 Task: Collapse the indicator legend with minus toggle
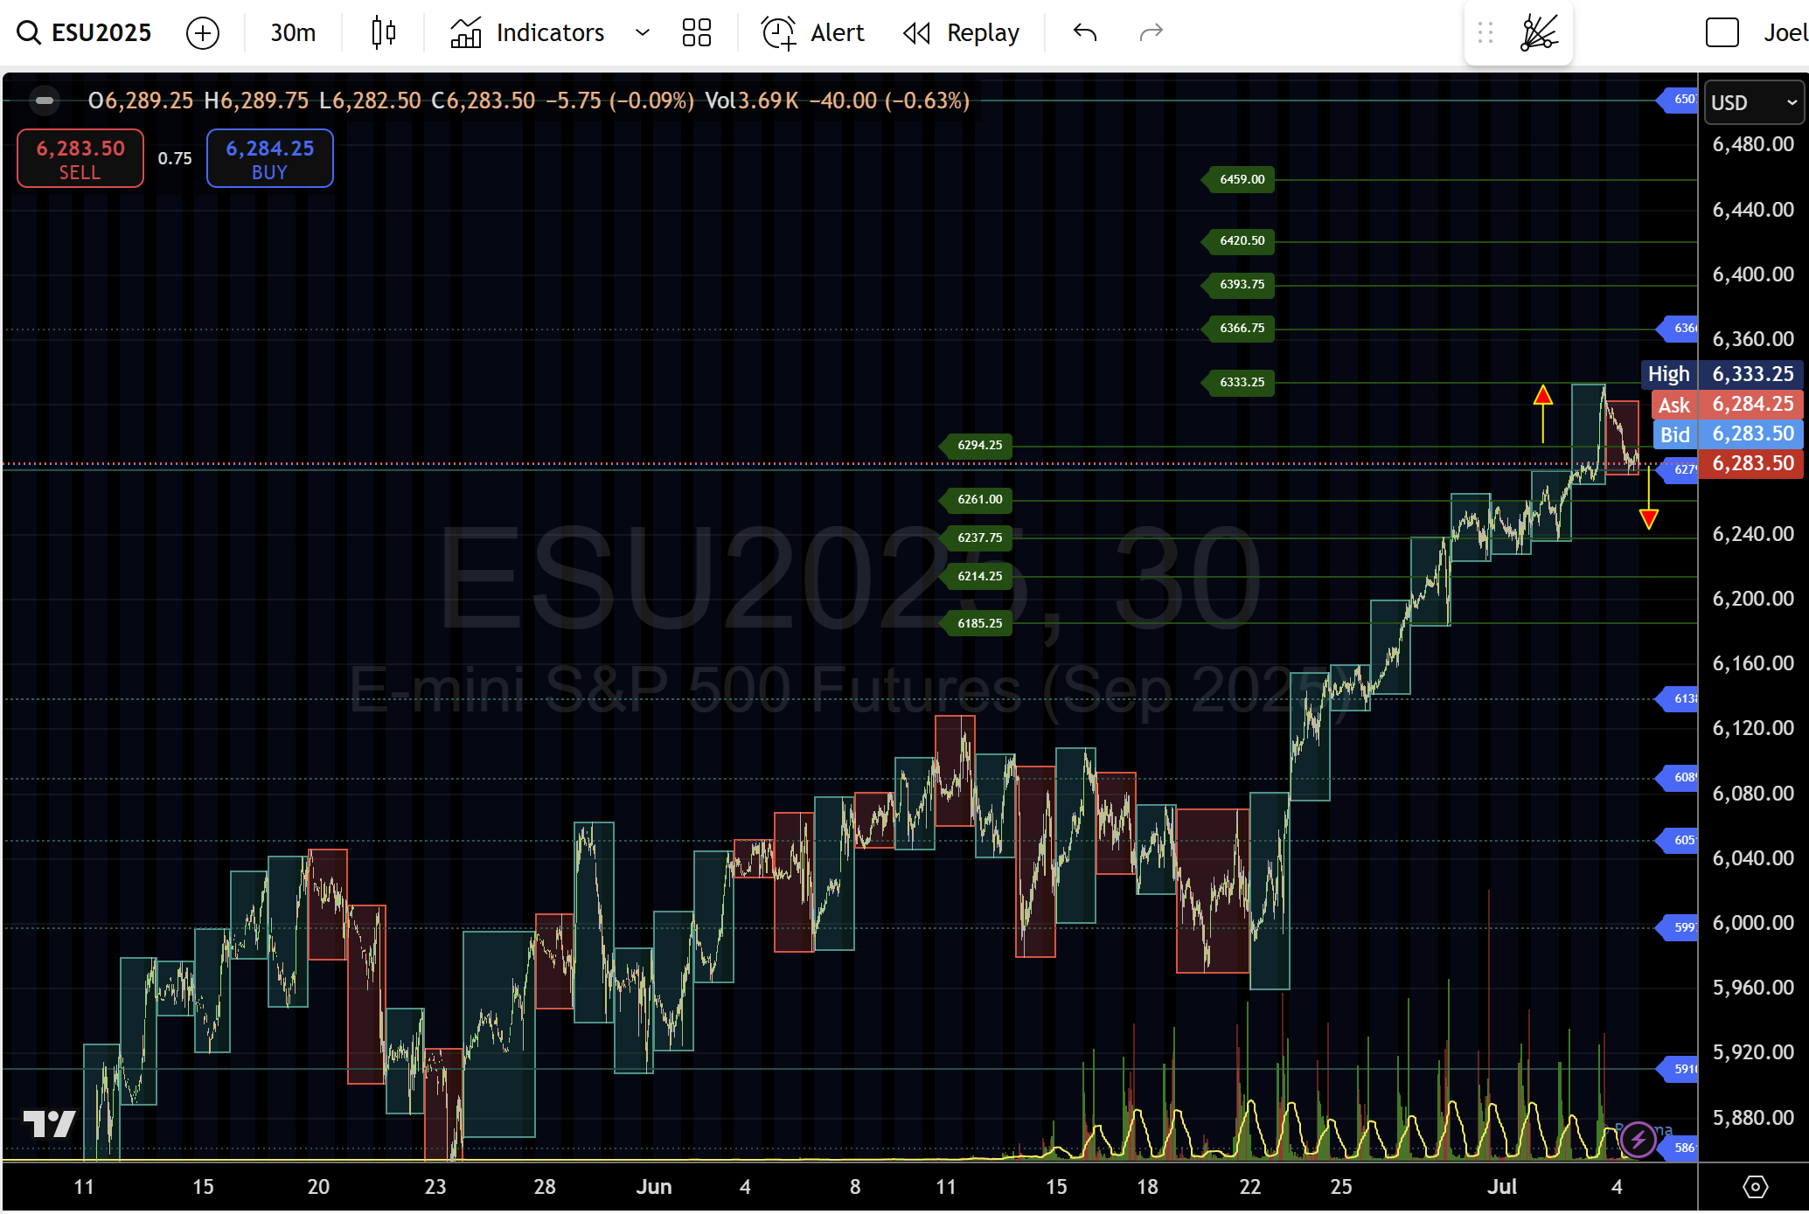(x=45, y=101)
